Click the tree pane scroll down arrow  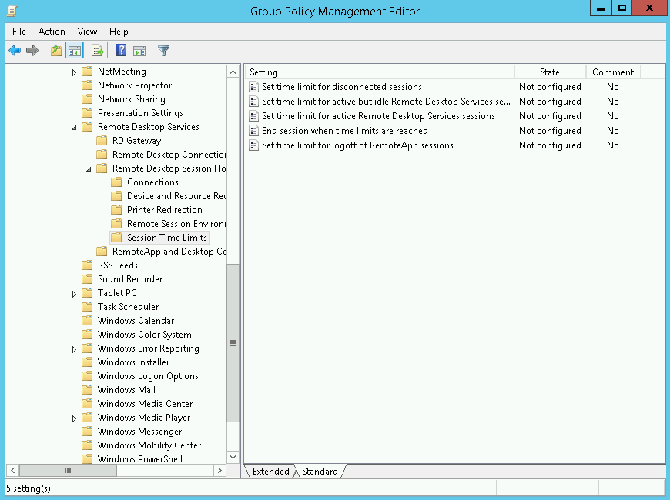233,457
